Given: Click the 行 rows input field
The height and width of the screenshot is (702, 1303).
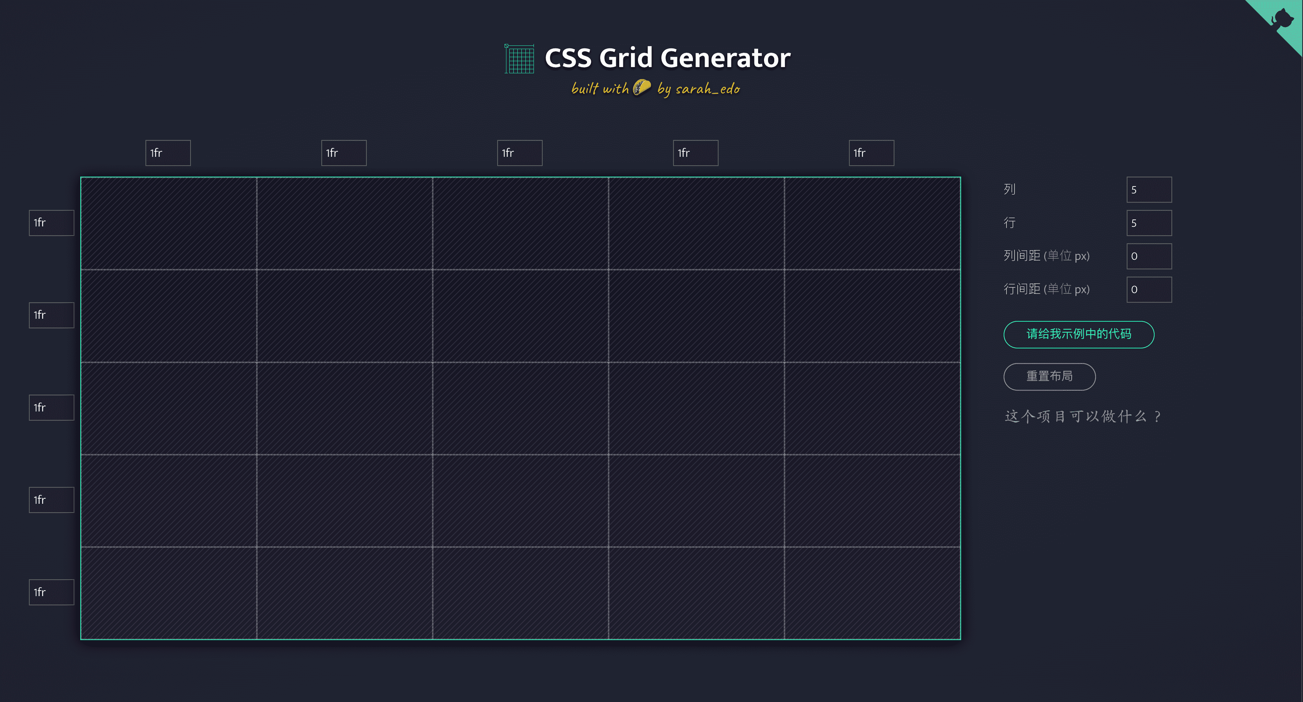Looking at the screenshot, I should [x=1149, y=222].
